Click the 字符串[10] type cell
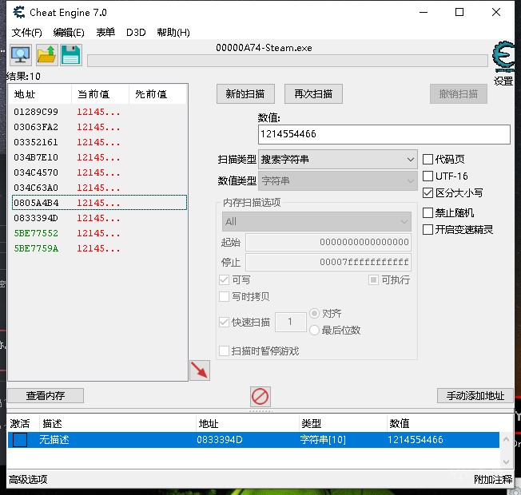Screen dimensions: 521x495 (323, 440)
